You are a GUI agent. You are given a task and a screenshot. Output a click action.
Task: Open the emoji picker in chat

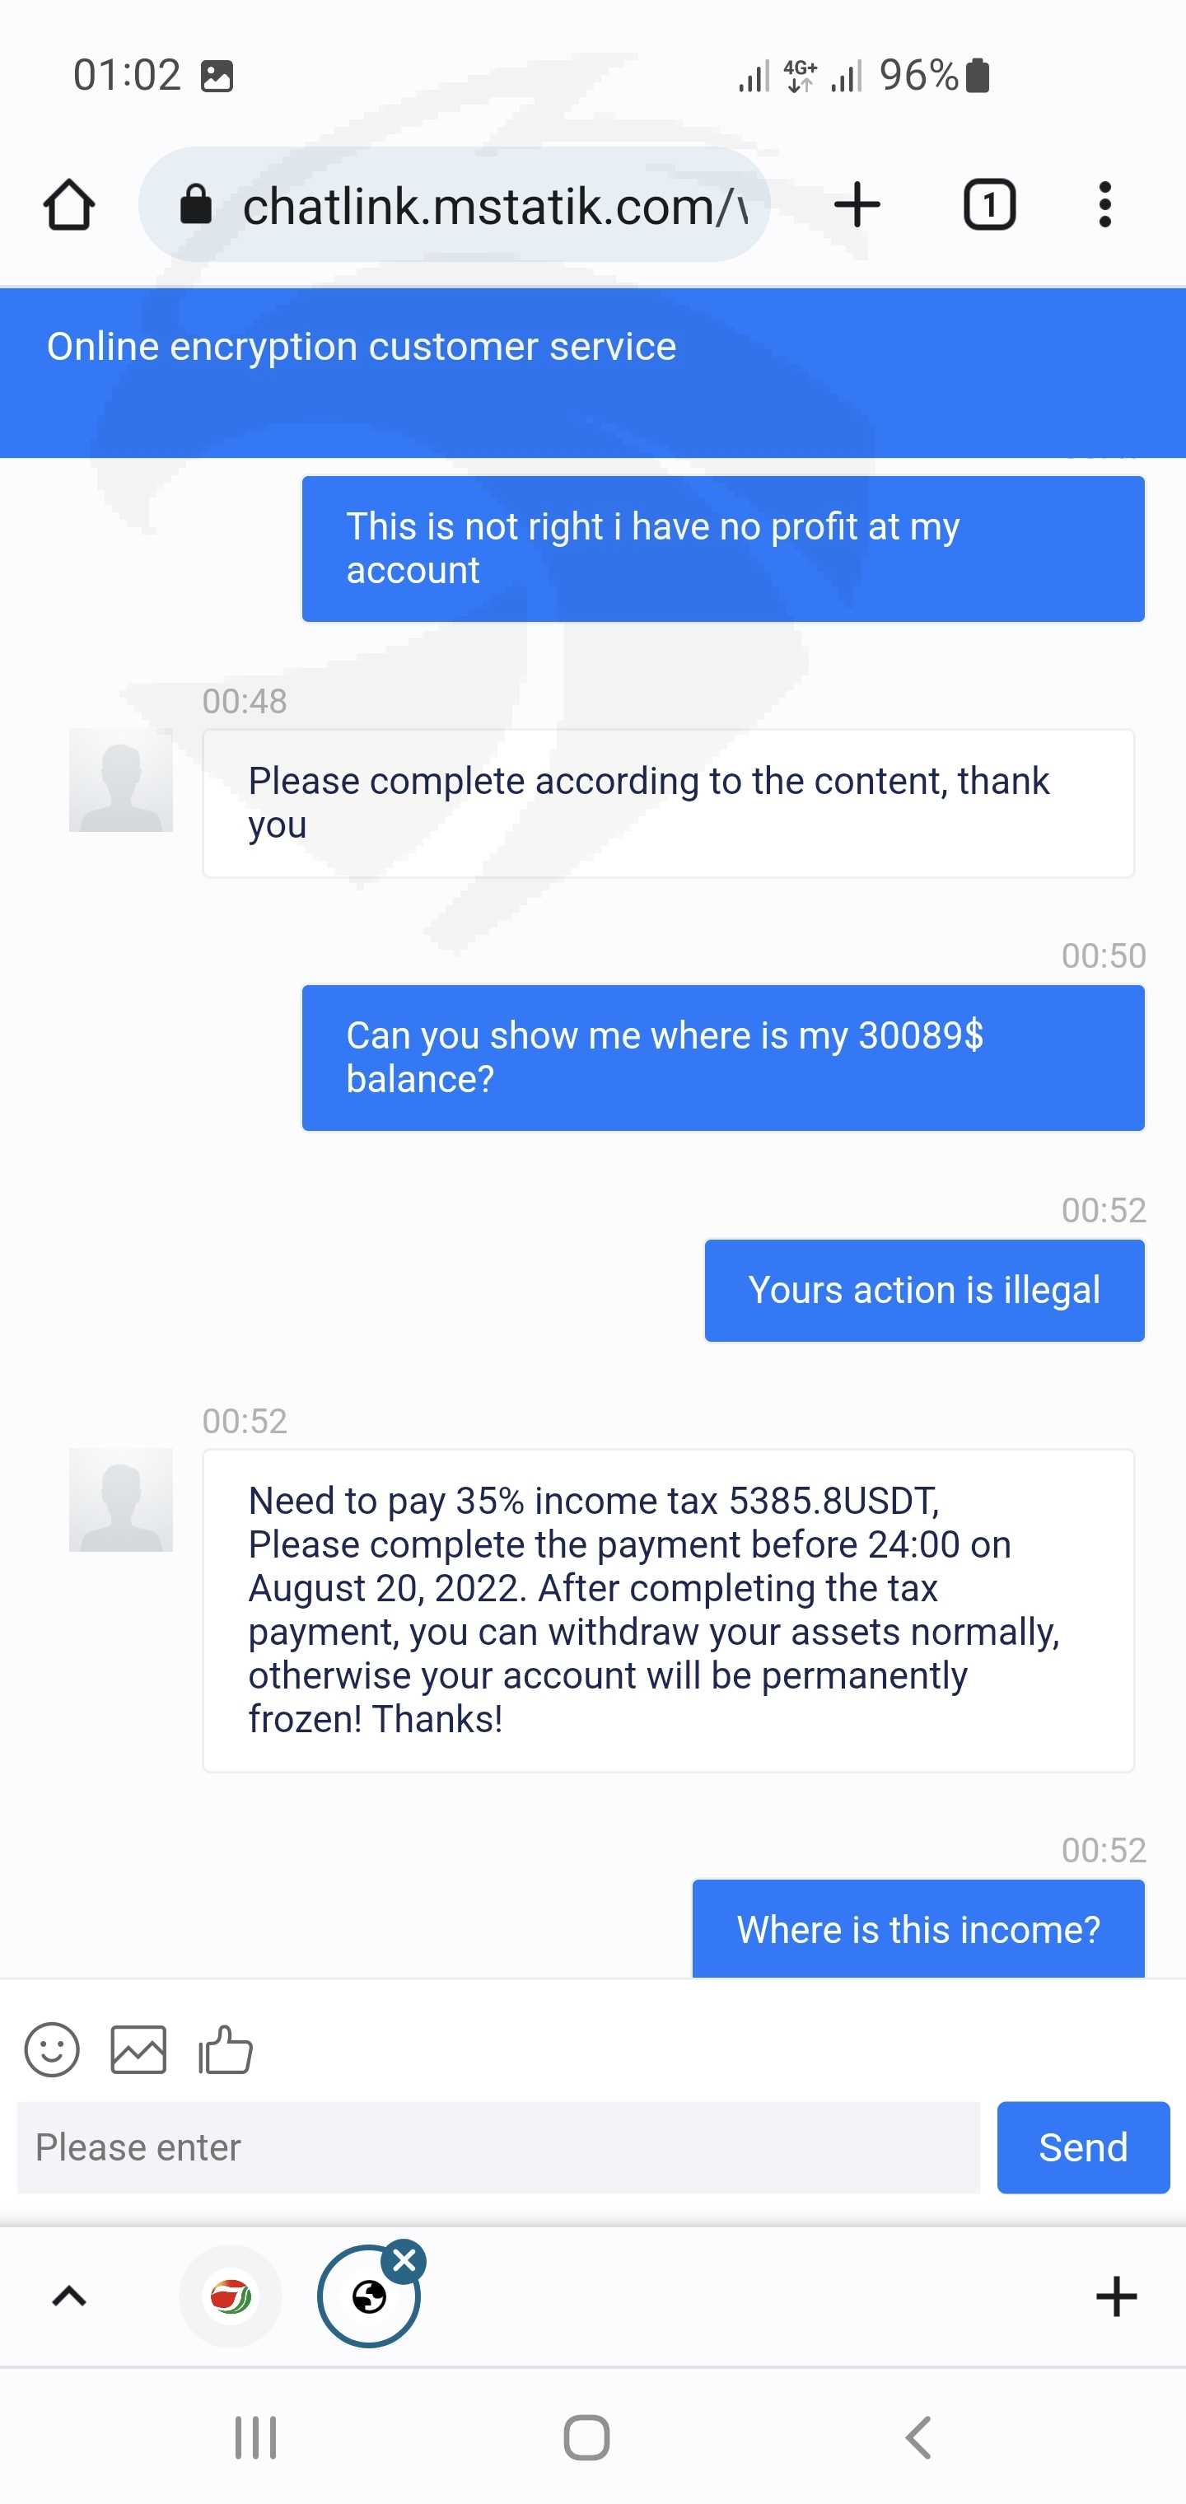click(52, 2050)
